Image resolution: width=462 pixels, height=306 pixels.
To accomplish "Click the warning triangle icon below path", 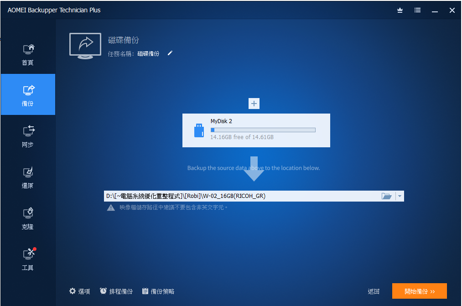I will (111, 207).
